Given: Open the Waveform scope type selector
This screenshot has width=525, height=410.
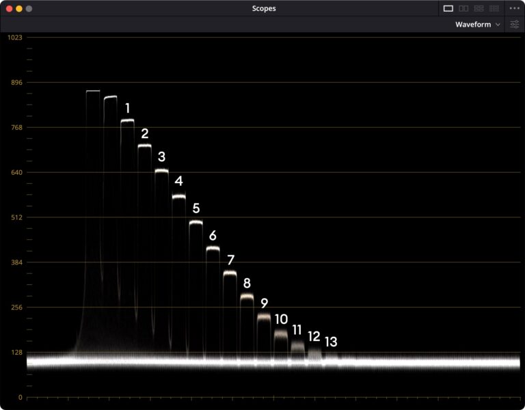Looking at the screenshot, I should 477,25.
